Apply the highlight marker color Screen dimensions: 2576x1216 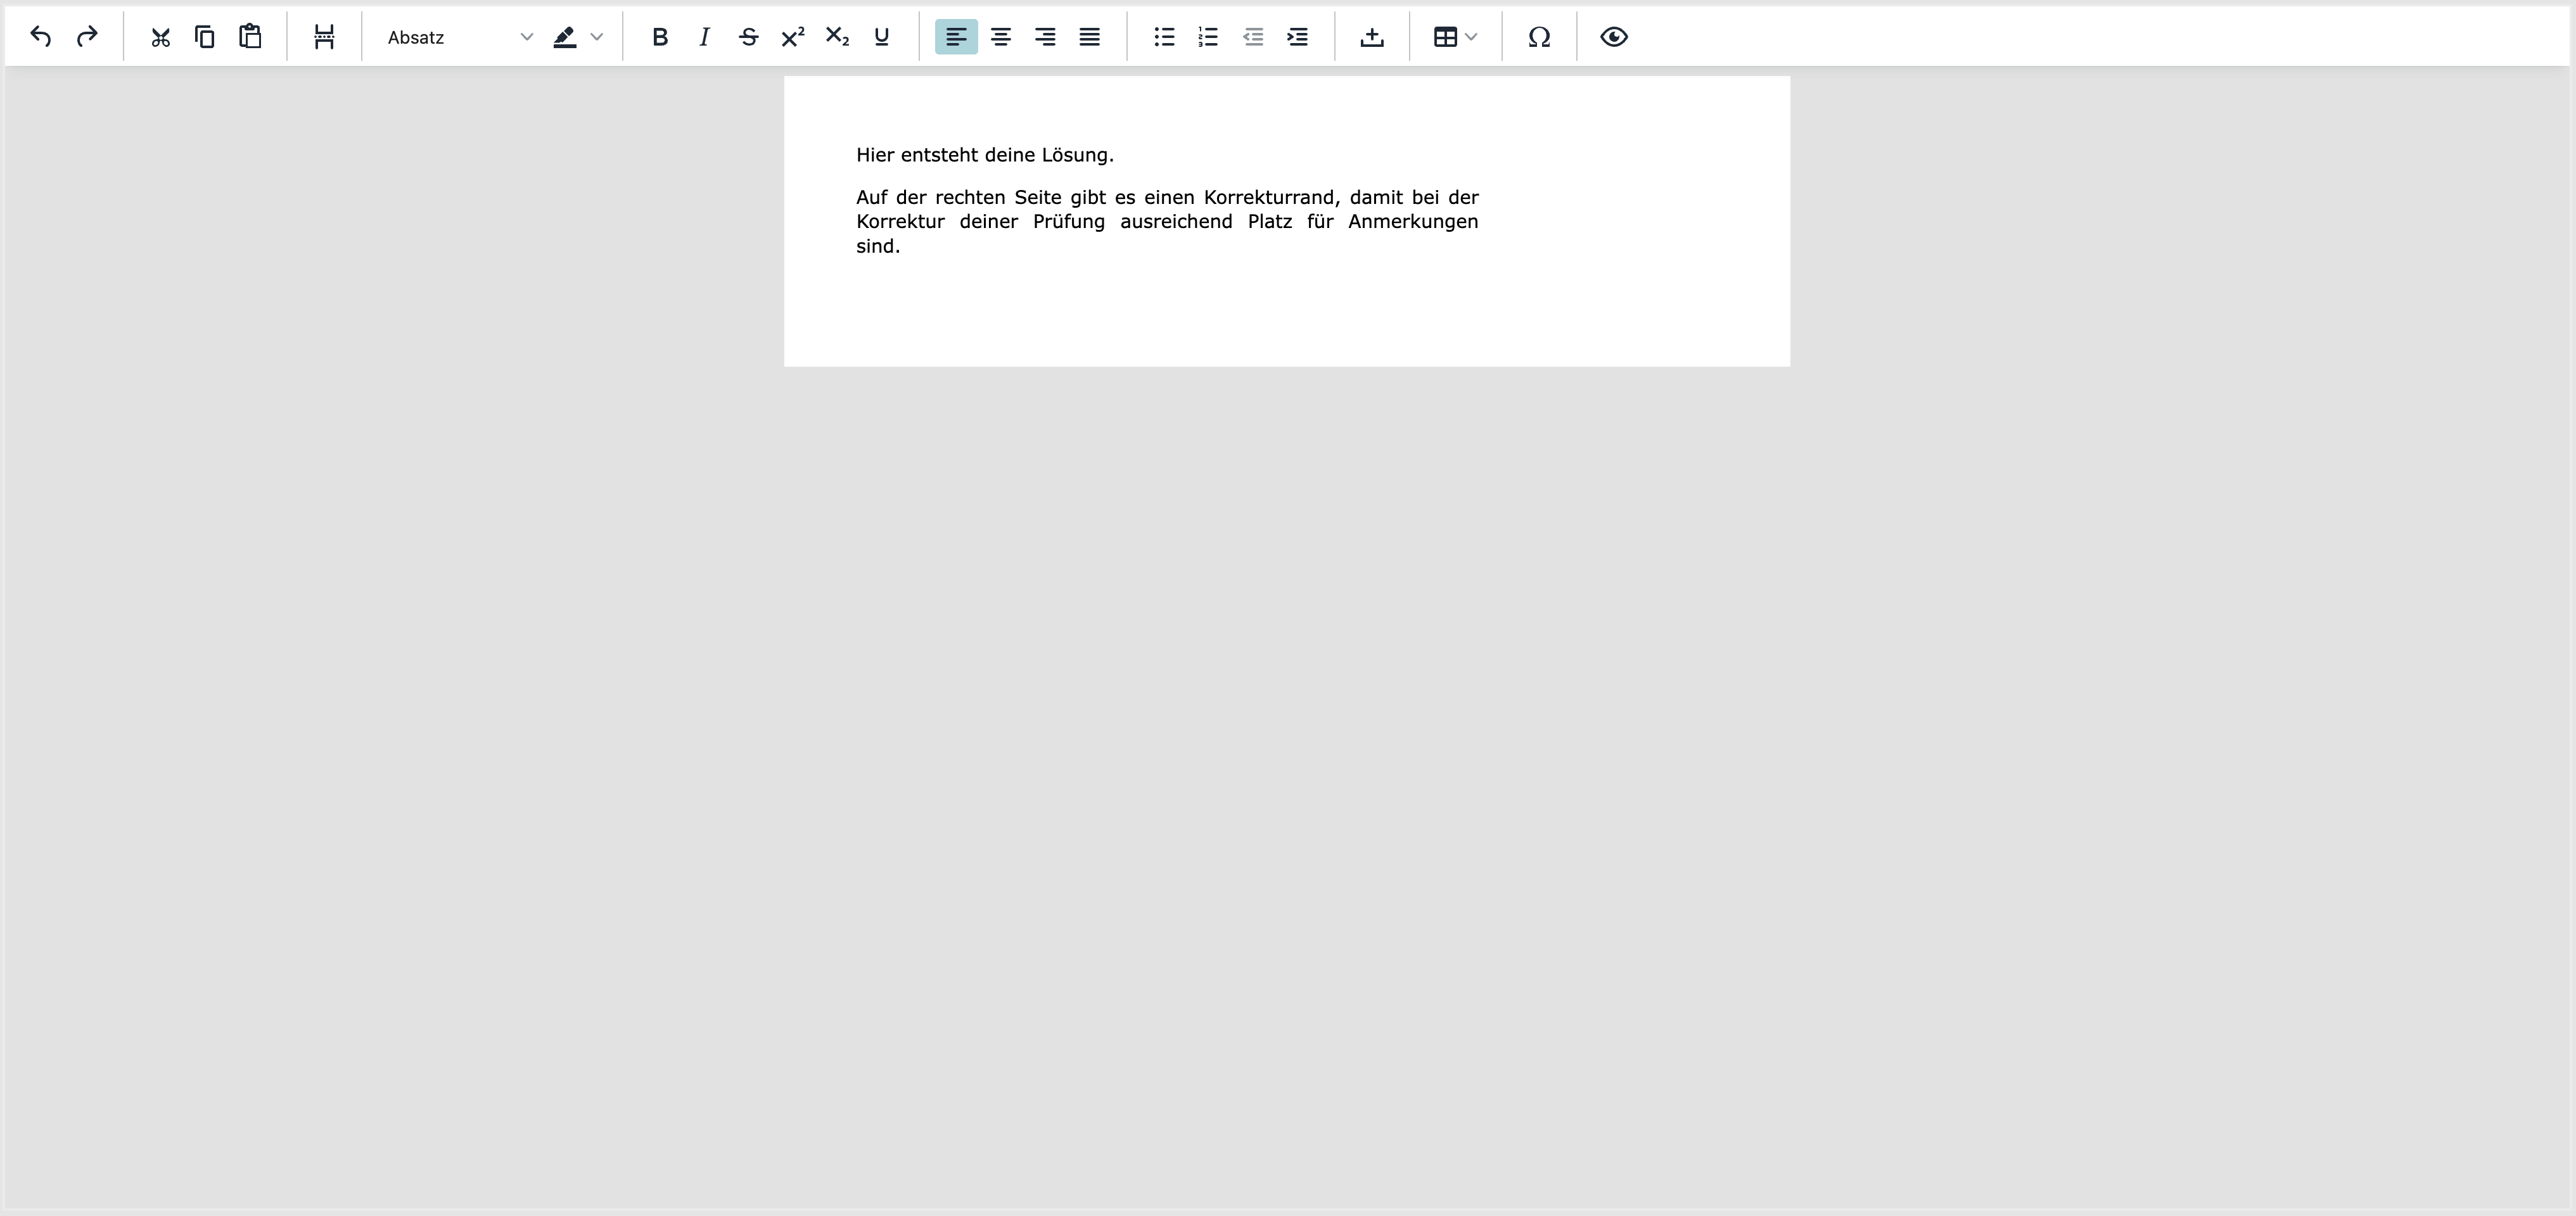(x=565, y=37)
